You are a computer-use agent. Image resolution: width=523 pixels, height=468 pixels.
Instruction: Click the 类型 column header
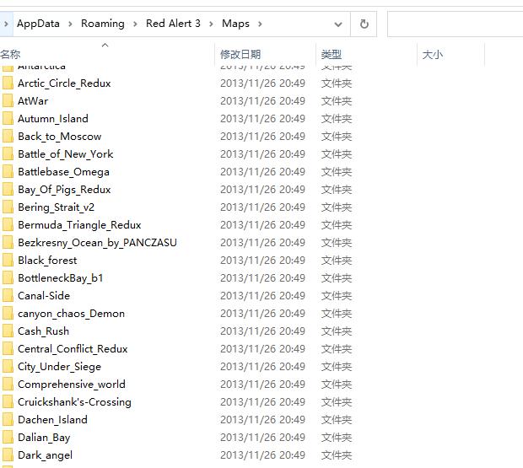(x=331, y=55)
